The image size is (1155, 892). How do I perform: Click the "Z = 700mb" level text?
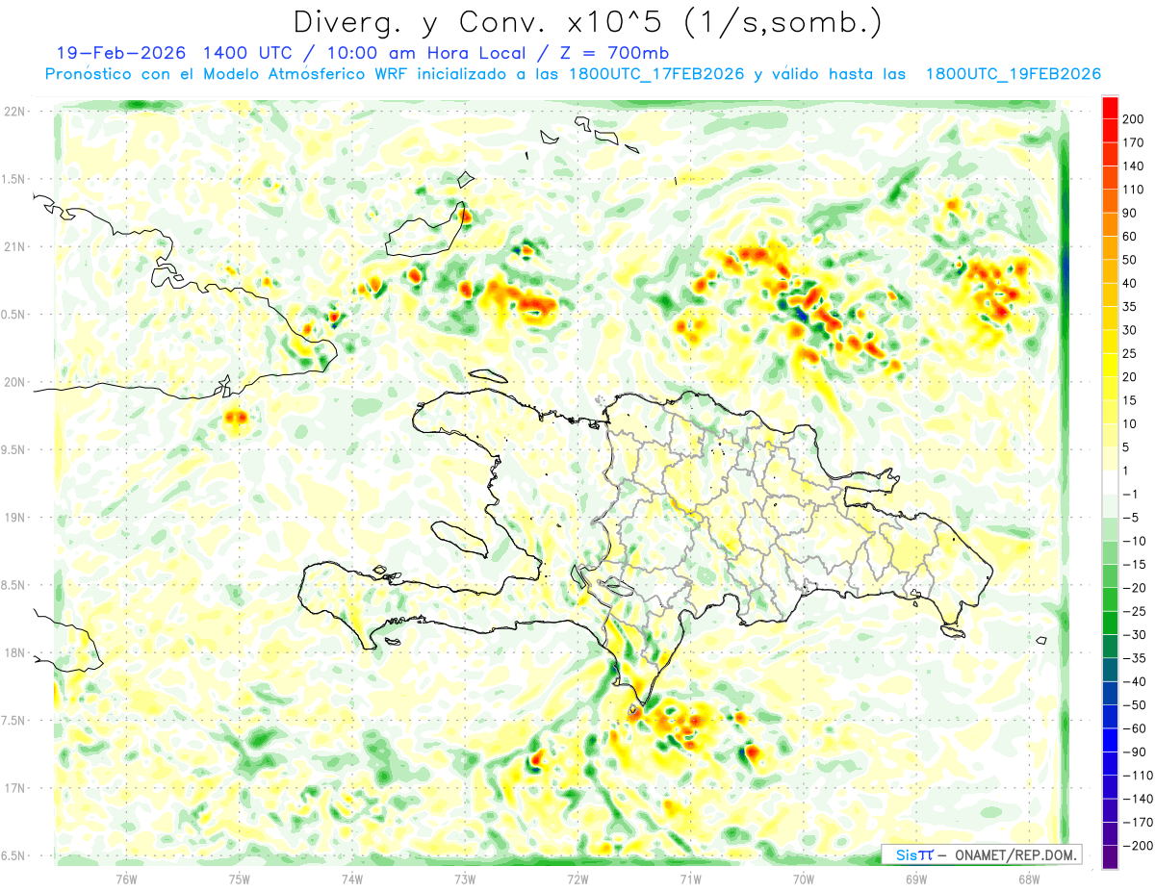(616, 53)
